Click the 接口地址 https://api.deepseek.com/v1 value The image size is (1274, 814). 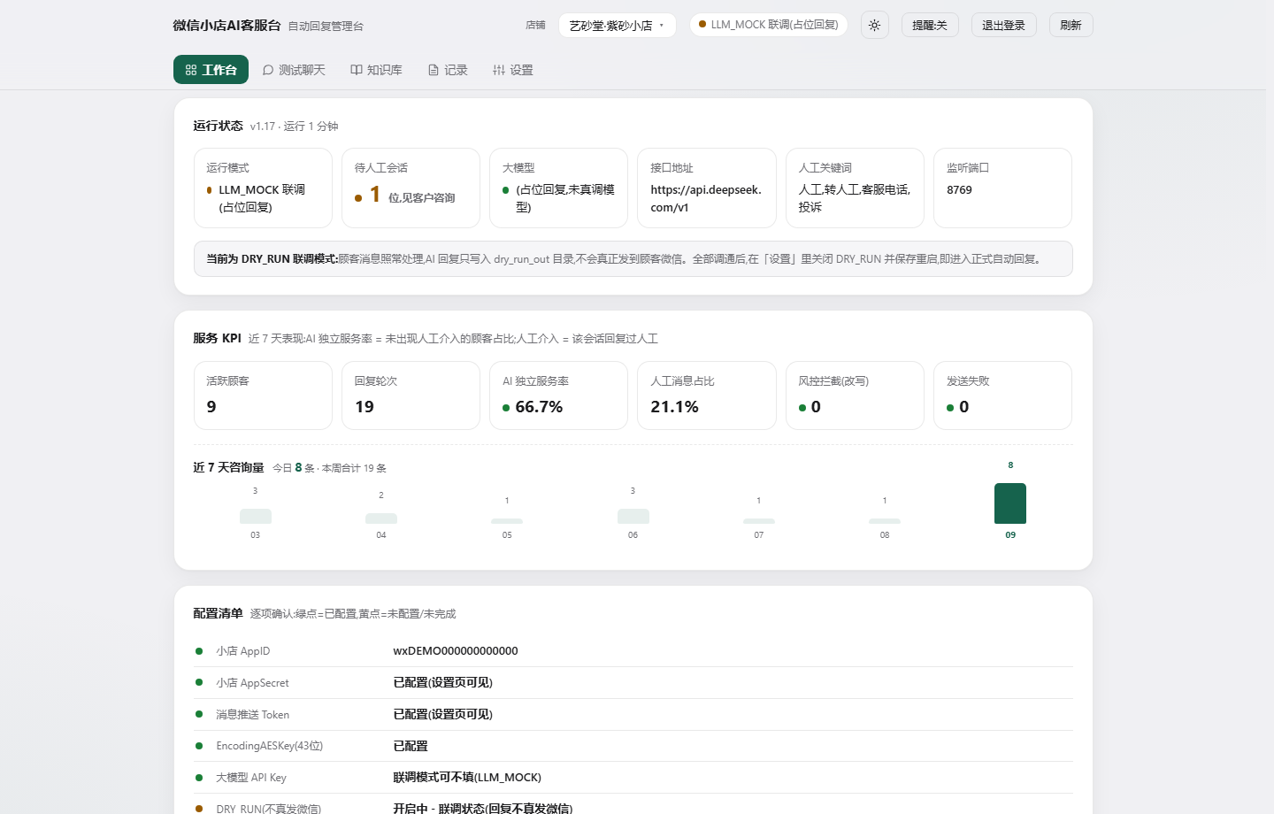[x=706, y=198]
